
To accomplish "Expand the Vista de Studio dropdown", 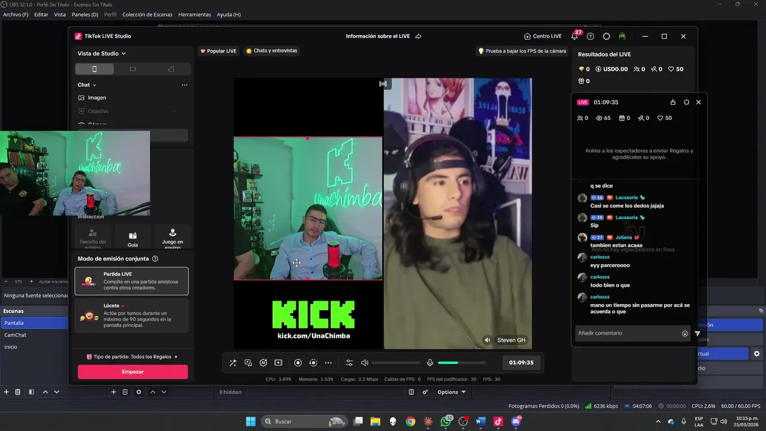I will pos(102,53).
